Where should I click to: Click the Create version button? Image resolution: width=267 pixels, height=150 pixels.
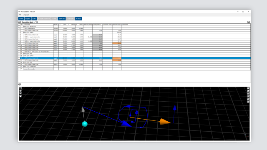(44, 19)
